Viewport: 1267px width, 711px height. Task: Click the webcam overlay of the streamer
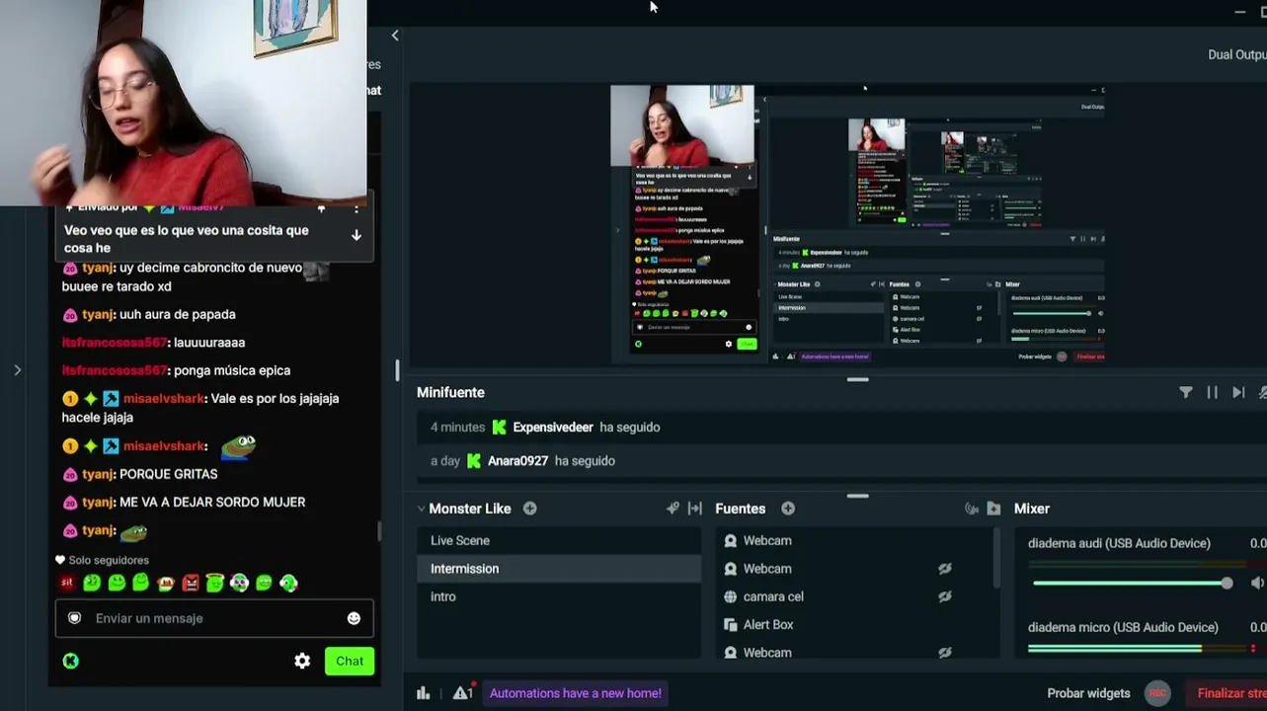pyautogui.click(x=183, y=103)
